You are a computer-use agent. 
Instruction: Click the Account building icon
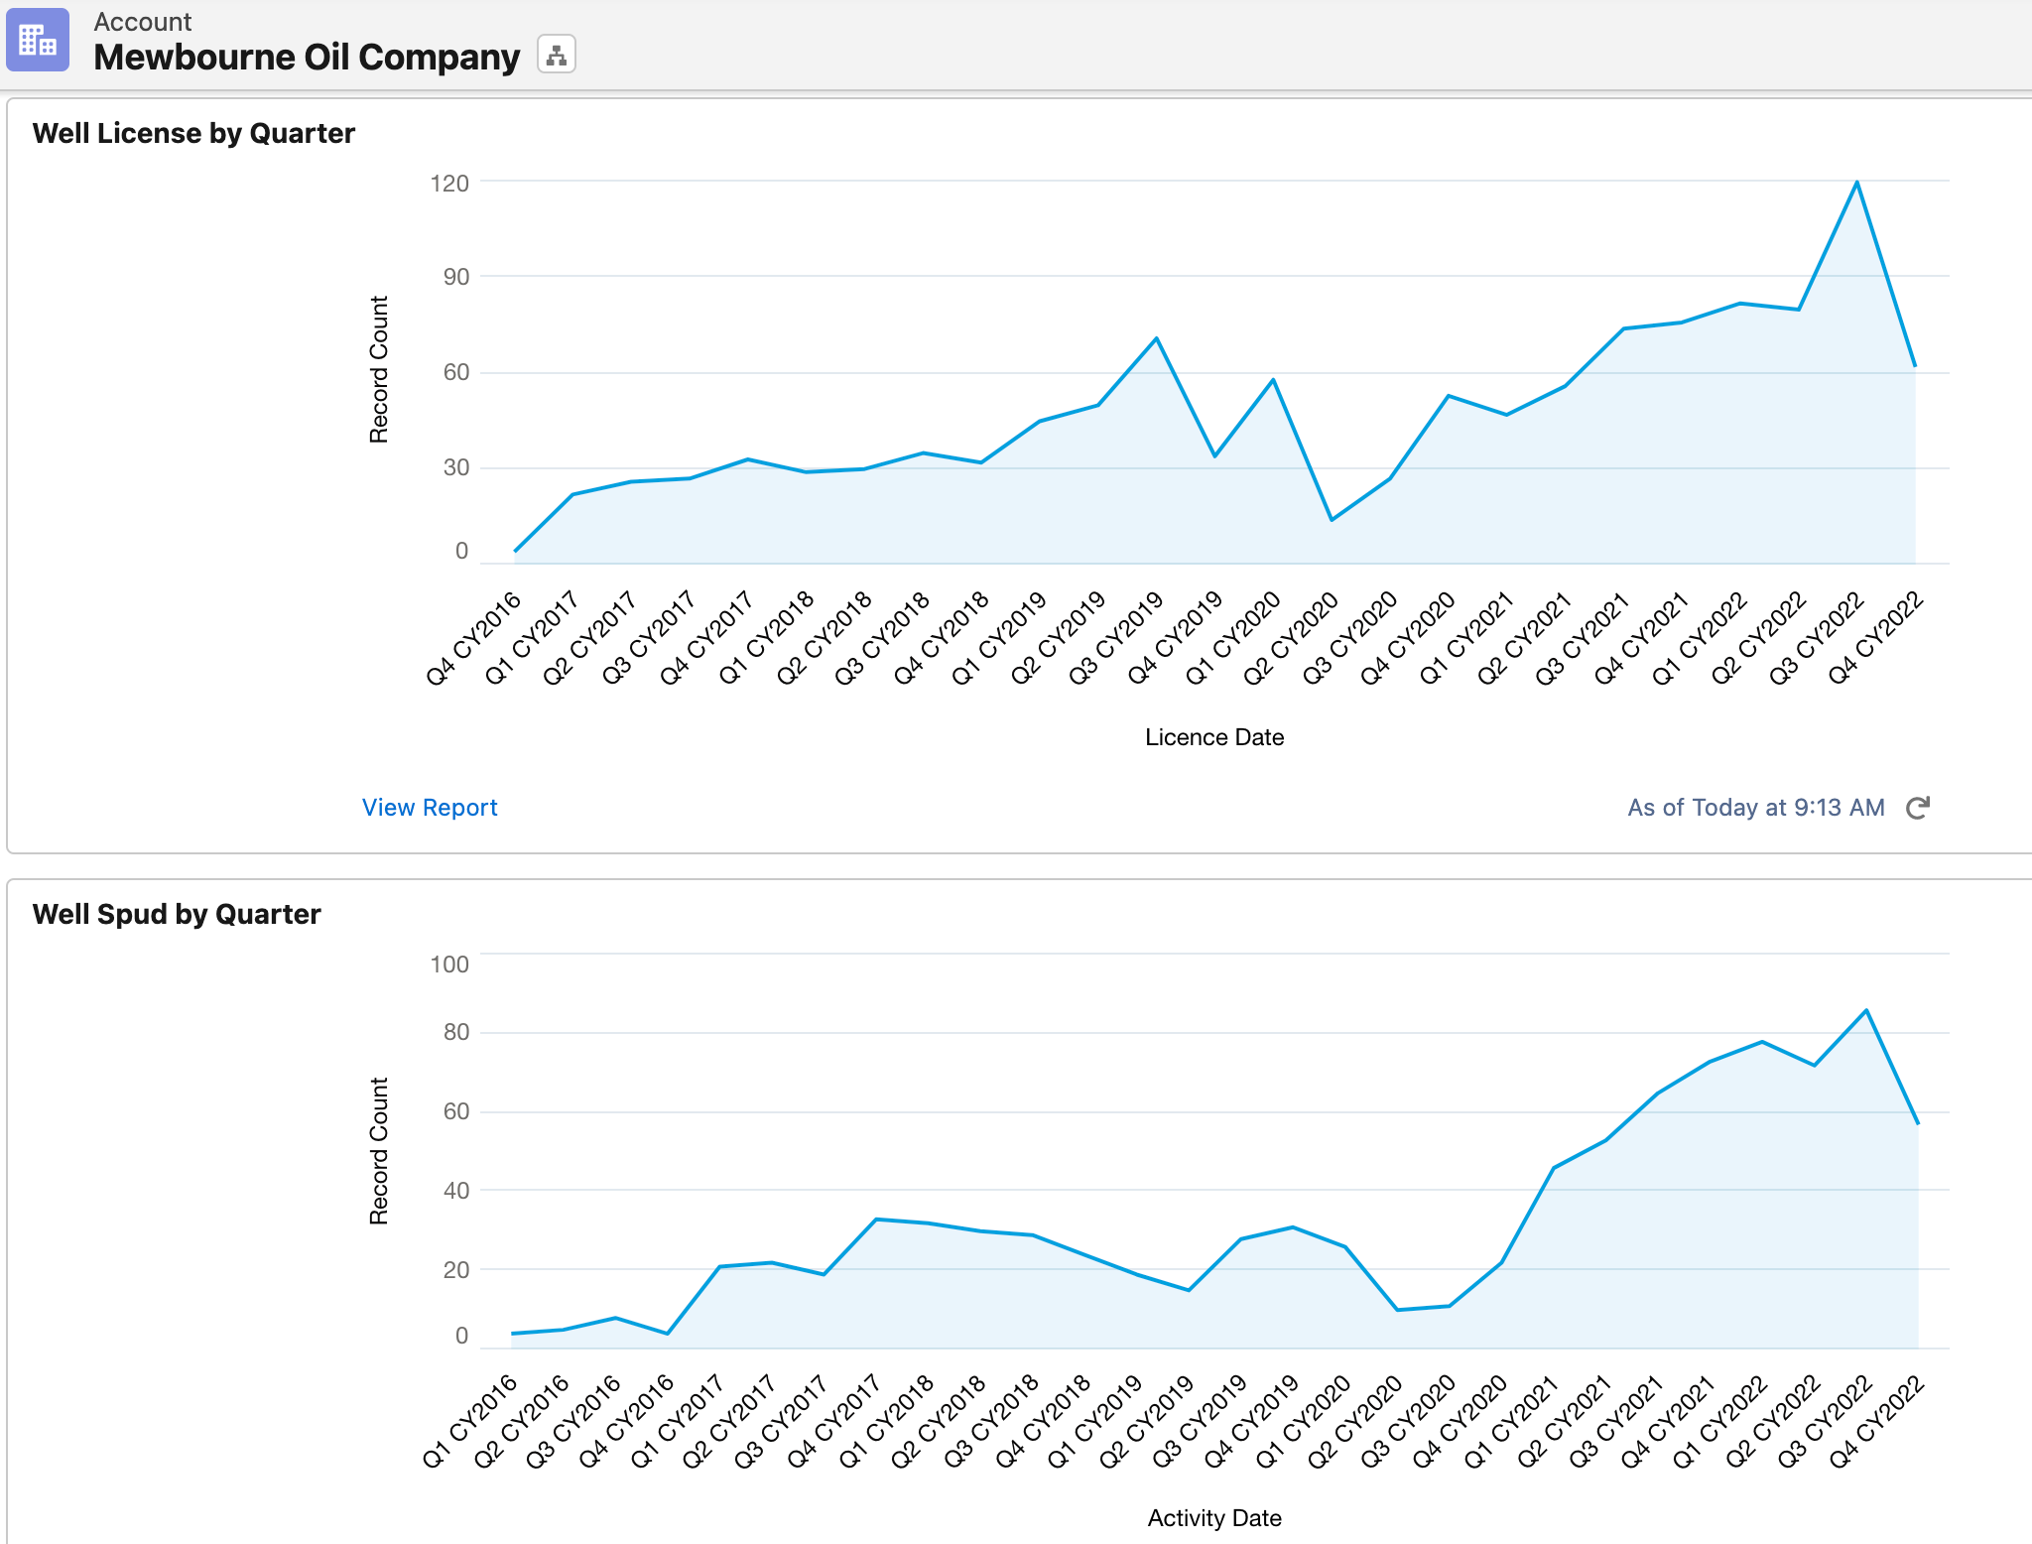(x=38, y=40)
